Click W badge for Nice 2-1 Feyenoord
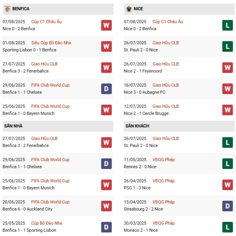The width and height of the screenshot is (236, 236). click(x=227, y=67)
